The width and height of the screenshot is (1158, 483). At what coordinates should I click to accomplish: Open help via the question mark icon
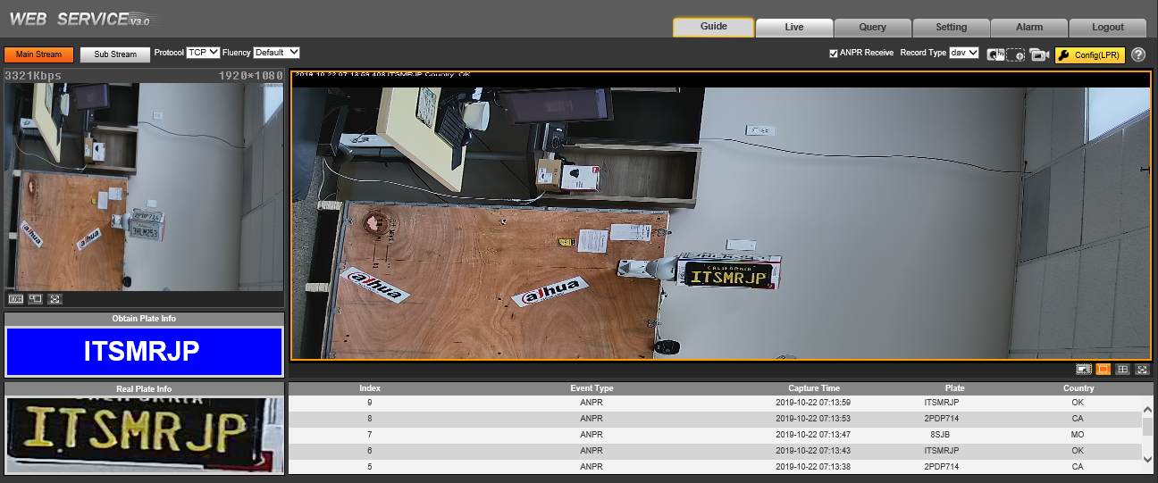pyautogui.click(x=1138, y=54)
